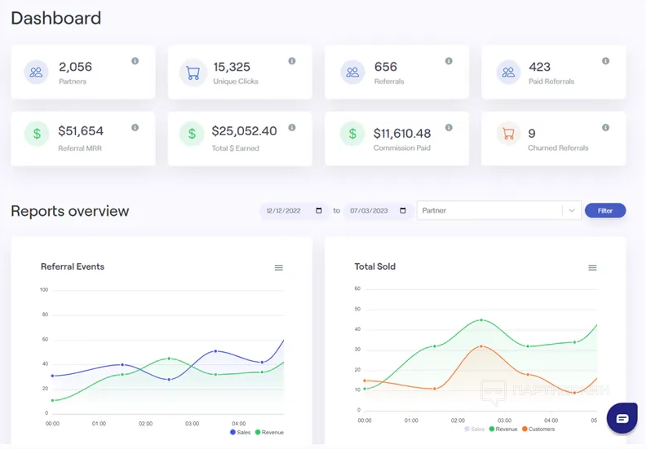The height and width of the screenshot is (449, 651).
Task: Click the Filter button
Action: click(x=605, y=210)
